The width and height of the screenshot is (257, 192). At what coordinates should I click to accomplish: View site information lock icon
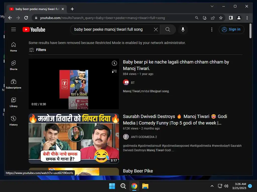click(36, 18)
